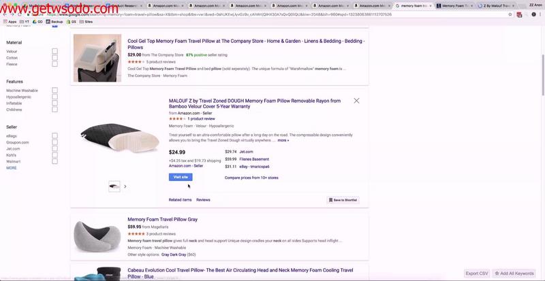Show next MALOUF product image with the arrow
Screen dimensions: 545x281
(125, 186)
